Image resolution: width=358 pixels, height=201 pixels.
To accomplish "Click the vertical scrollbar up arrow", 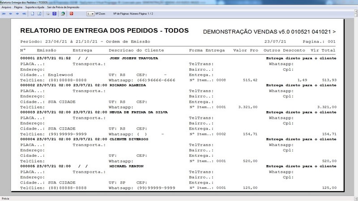I will pyautogui.click(x=356, y=12).
